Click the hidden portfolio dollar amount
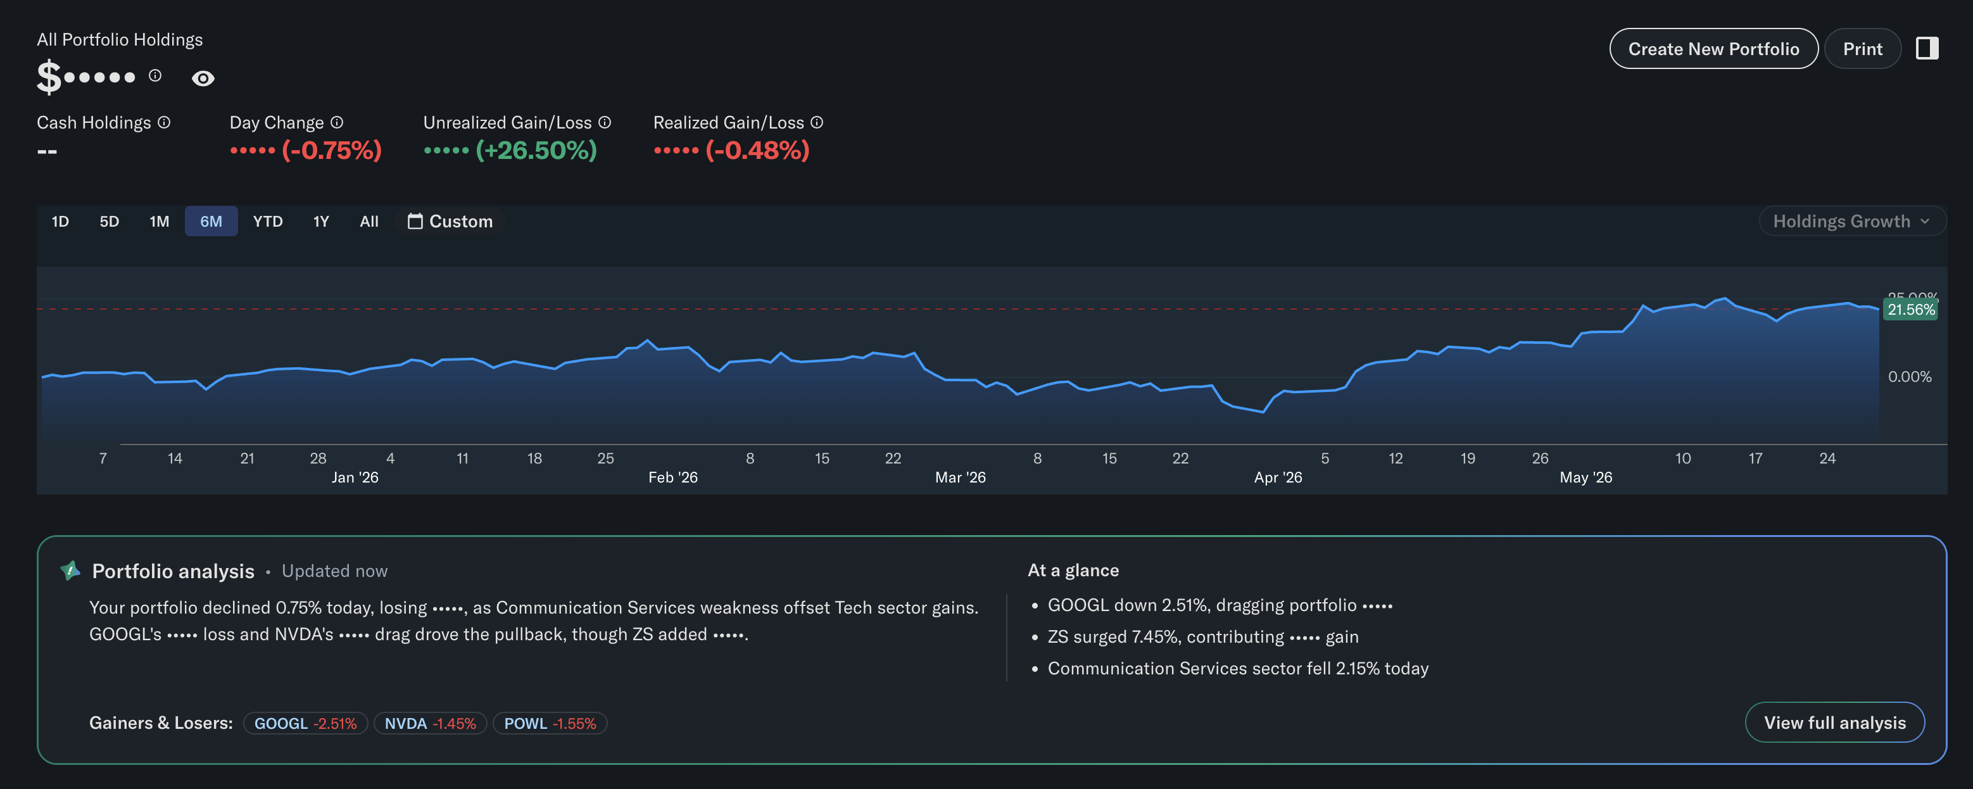This screenshot has height=789, width=1973. (x=87, y=77)
